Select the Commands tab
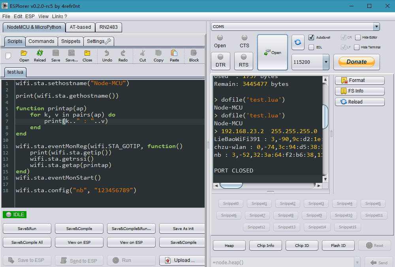 pos(41,41)
